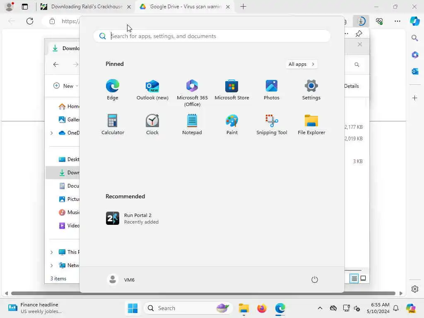The width and height of the screenshot is (424, 318).
Task: Open Paint app
Action: pos(232,124)
